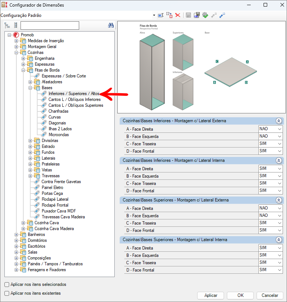Click the rename configuration icon
Screen dimensions: 287x302
click(x=161, y=15)
